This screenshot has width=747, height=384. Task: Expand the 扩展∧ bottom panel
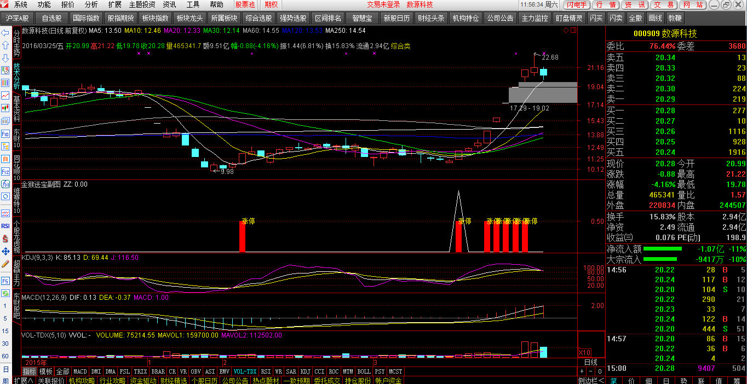point(24,380)
